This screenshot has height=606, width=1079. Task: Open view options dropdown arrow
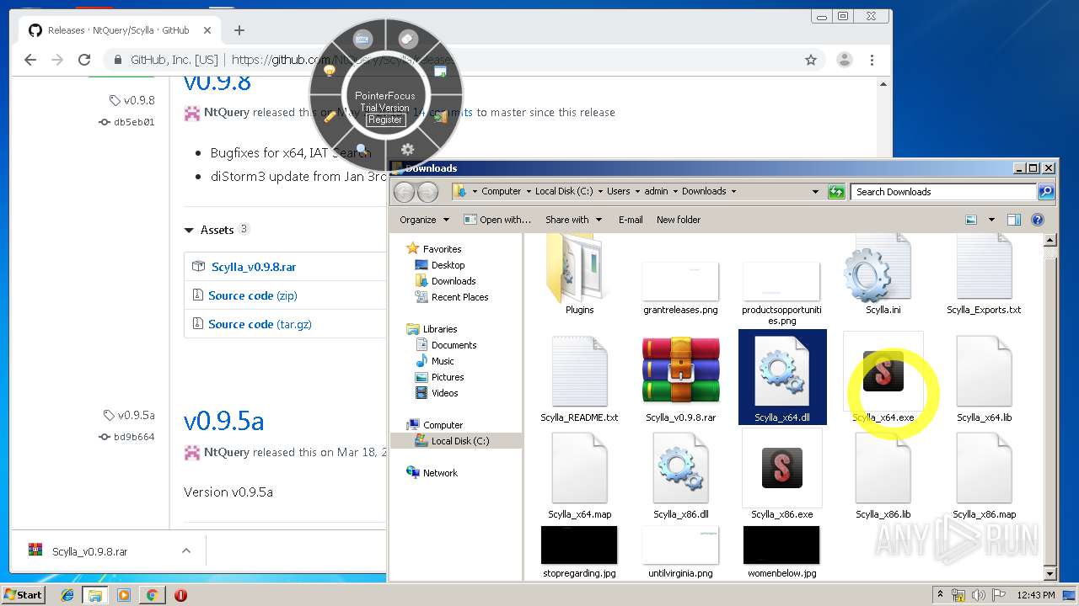coord(991,220)
